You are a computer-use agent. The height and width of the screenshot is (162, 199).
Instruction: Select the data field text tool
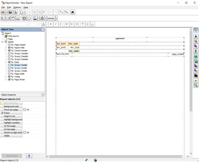coord(196,41)
